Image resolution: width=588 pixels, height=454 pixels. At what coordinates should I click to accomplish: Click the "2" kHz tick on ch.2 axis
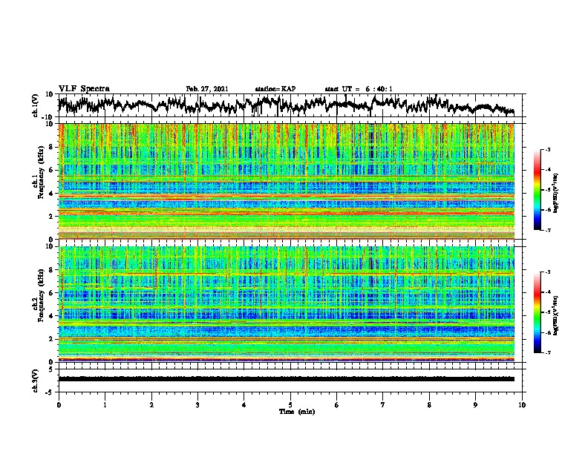[x=51, y=338]
